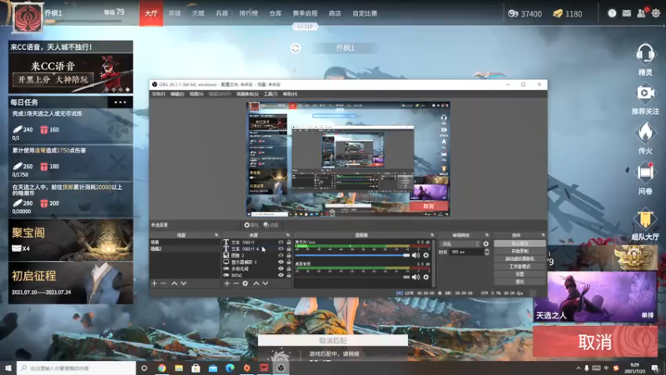666x375 pixels.
Task: Mute the 麦克风/Aux speaker icon
Action: point(415,255)
